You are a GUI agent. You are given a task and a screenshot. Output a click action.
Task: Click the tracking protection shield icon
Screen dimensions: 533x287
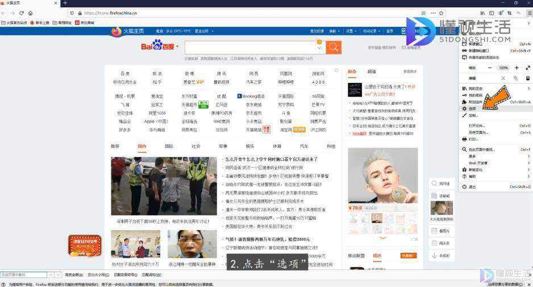[72, 13]
